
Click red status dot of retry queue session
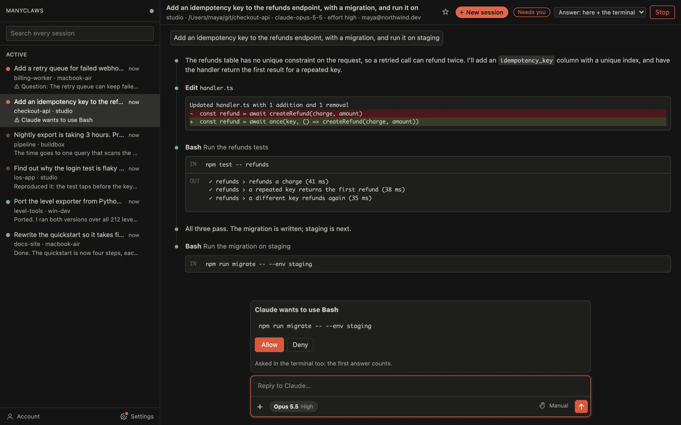(8, 69)
